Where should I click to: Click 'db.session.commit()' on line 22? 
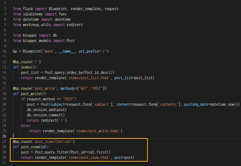point(46,115)
